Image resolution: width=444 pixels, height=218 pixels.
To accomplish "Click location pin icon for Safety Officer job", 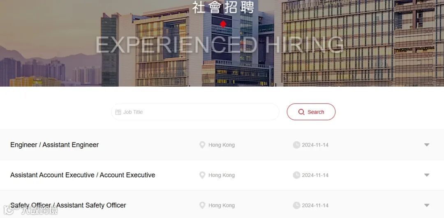I will coord(202,206).
